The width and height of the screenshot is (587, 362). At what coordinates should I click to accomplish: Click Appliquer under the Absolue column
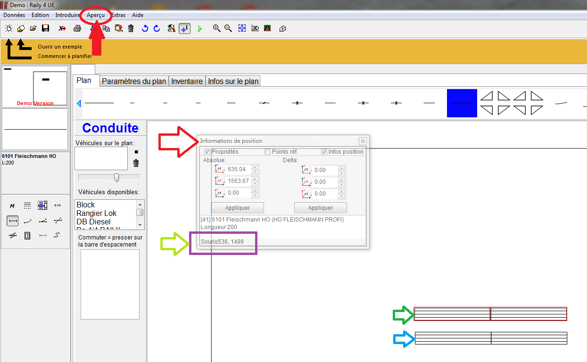[238, 208]
